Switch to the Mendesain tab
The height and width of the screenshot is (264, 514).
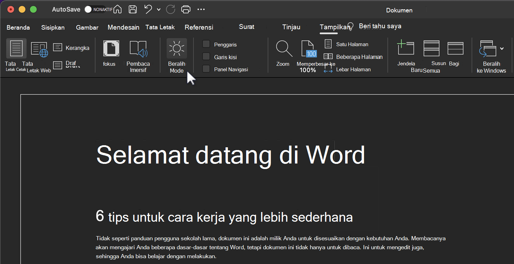pos(123,28)
